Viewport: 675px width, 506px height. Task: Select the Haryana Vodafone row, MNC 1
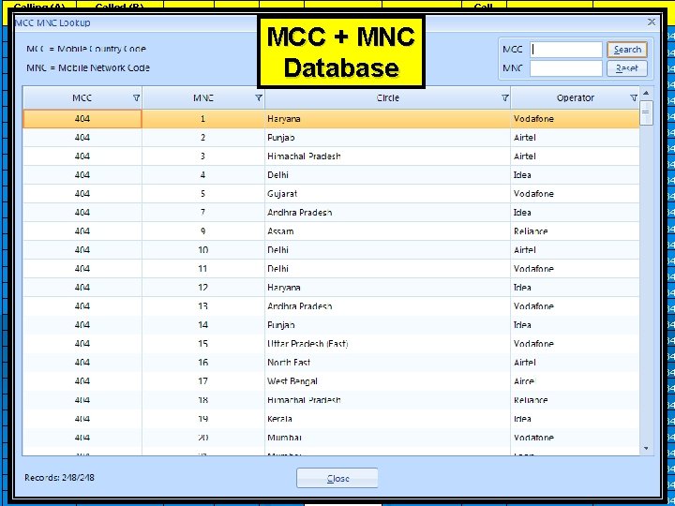(331, 119)
